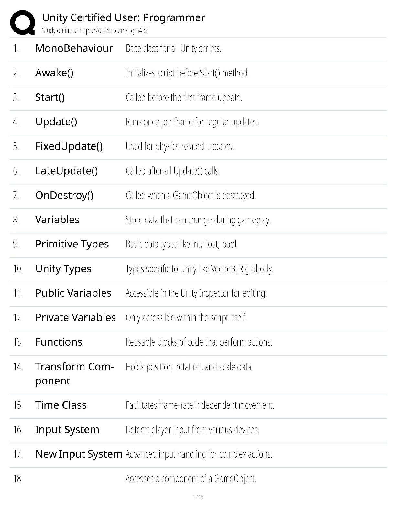396x513 pixels.
Task: Click the LateUpdate() term
Action: 66,171
